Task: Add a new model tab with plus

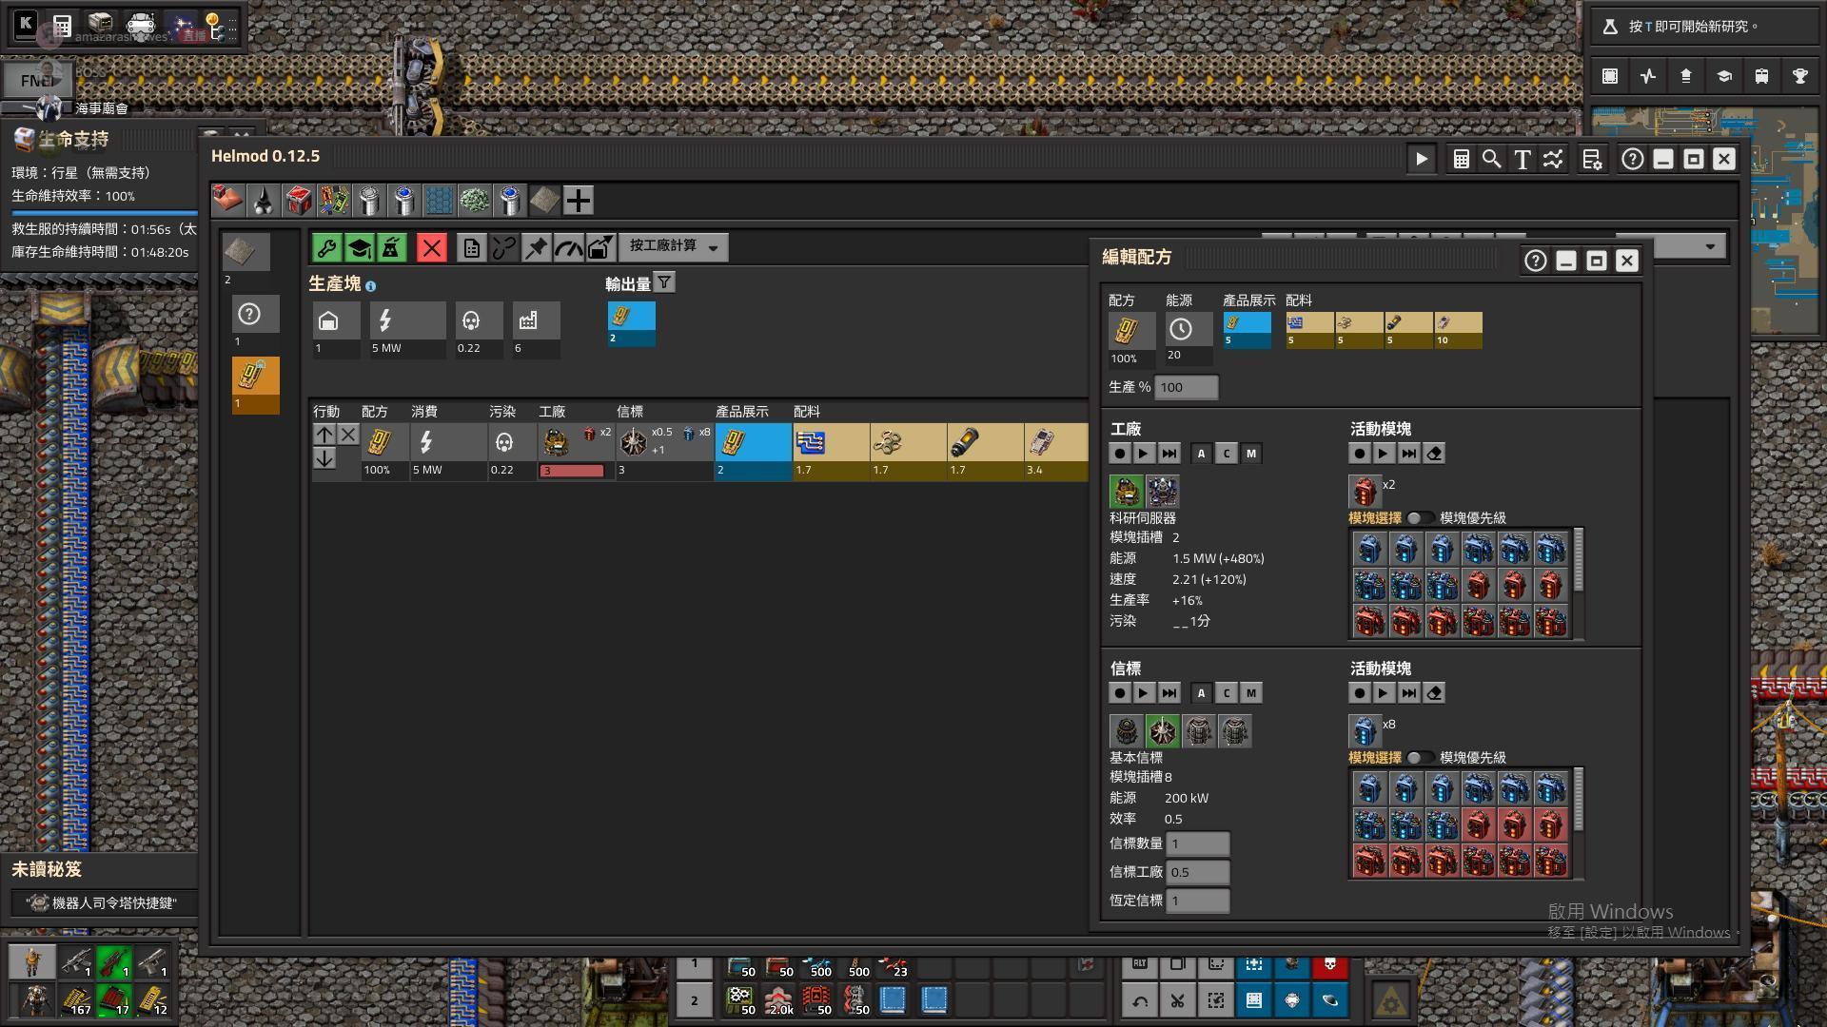Action: point(578,201)
